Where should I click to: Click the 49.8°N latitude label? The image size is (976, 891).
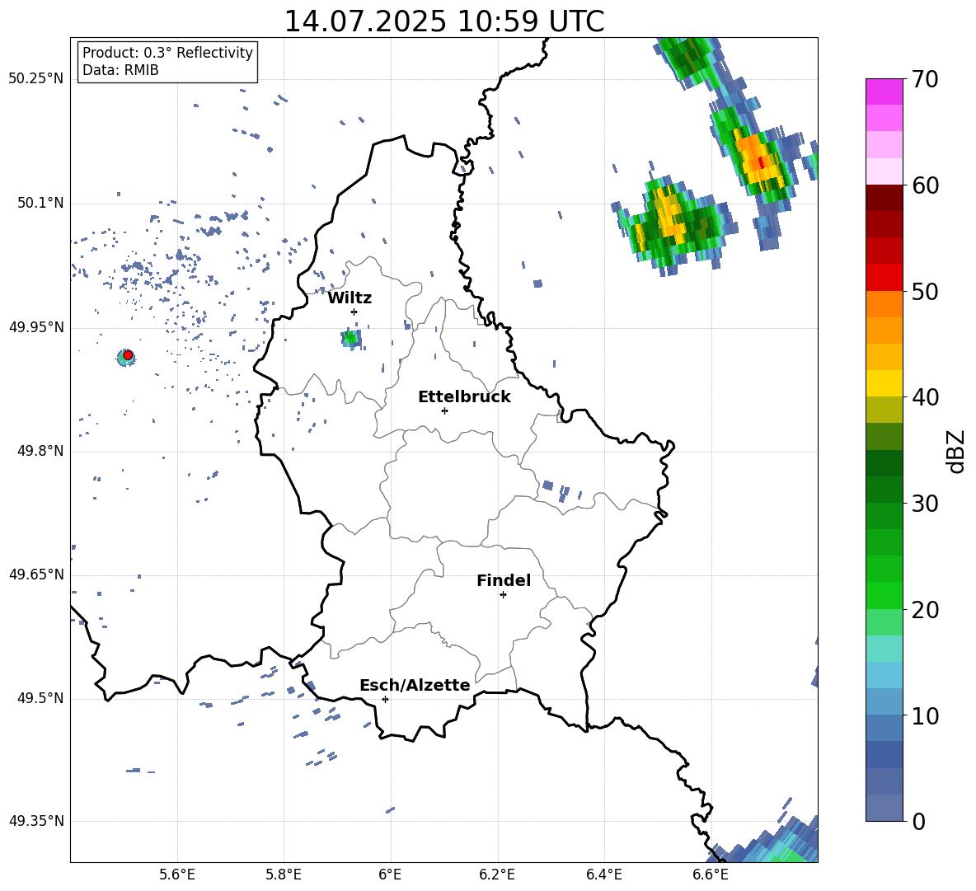(40, 451)
